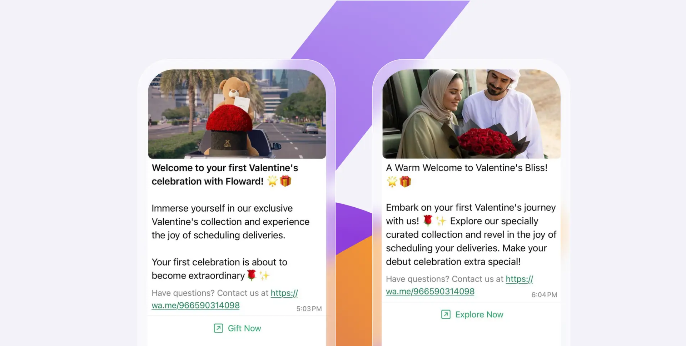Click the 'A Warm Welcome to Valentine's Bliss!' title
This screenshot has width=686, height=346.
tap(467, 168)
